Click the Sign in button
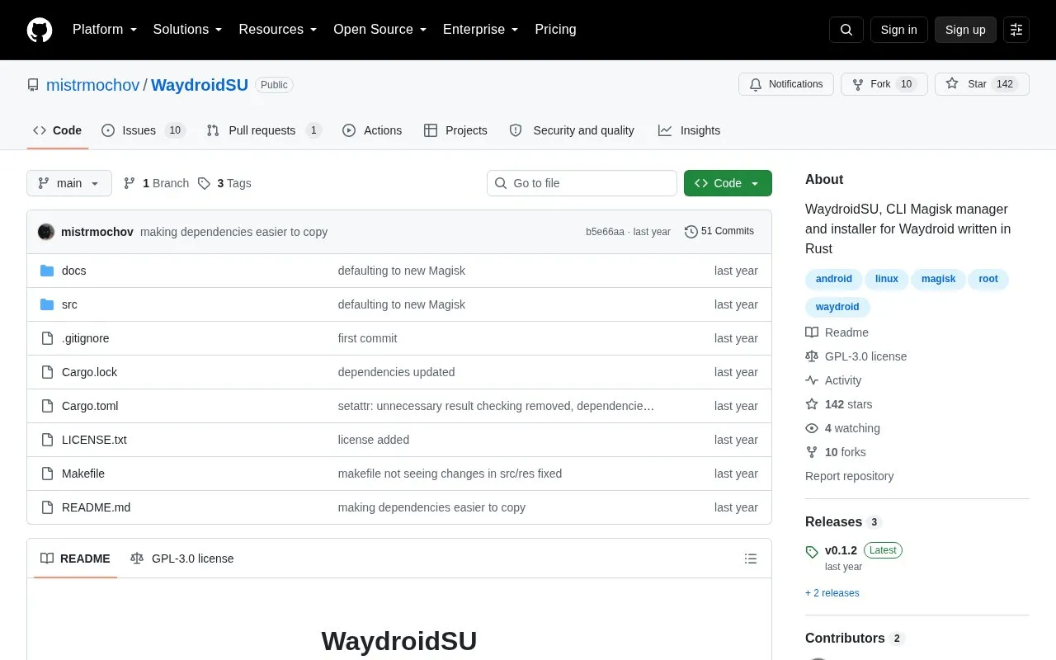This screenshot has width=1056, height=660. (899, 30)
